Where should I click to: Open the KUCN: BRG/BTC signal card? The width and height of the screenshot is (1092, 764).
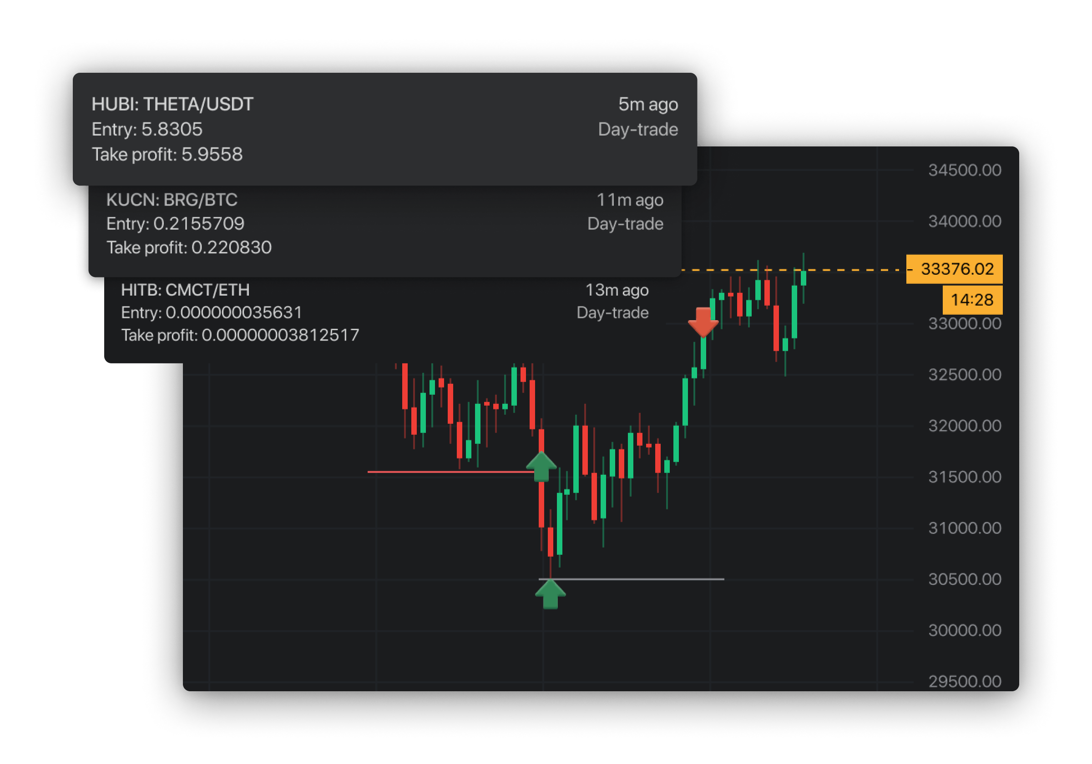tap(385, 231)
